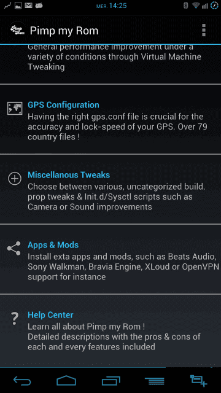Select the Virtual Machine Tweaking description item
Screen dimensions: 221x393
point(110,64)
